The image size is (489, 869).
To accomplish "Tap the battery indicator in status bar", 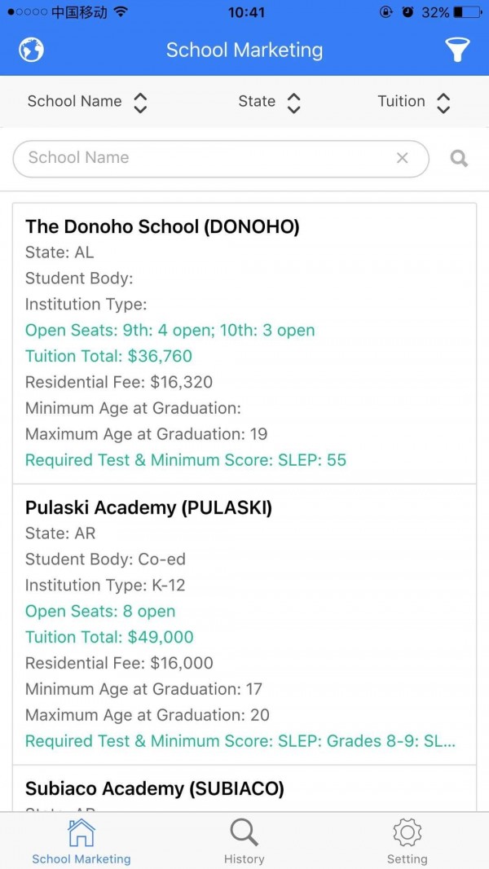I will tap(467, 12).
